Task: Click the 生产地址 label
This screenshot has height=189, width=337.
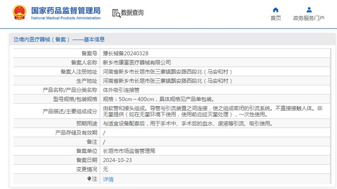Action: pos(87,81)
